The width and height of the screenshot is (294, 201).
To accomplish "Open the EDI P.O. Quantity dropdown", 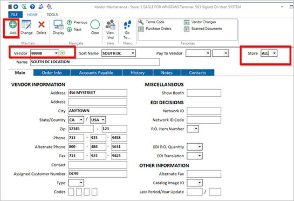I will pos(200,147).
